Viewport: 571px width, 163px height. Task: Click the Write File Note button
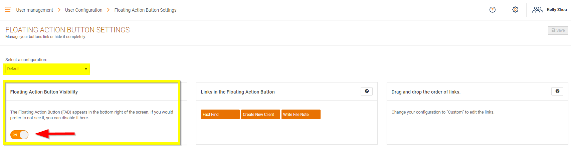(x=301, y=114)
